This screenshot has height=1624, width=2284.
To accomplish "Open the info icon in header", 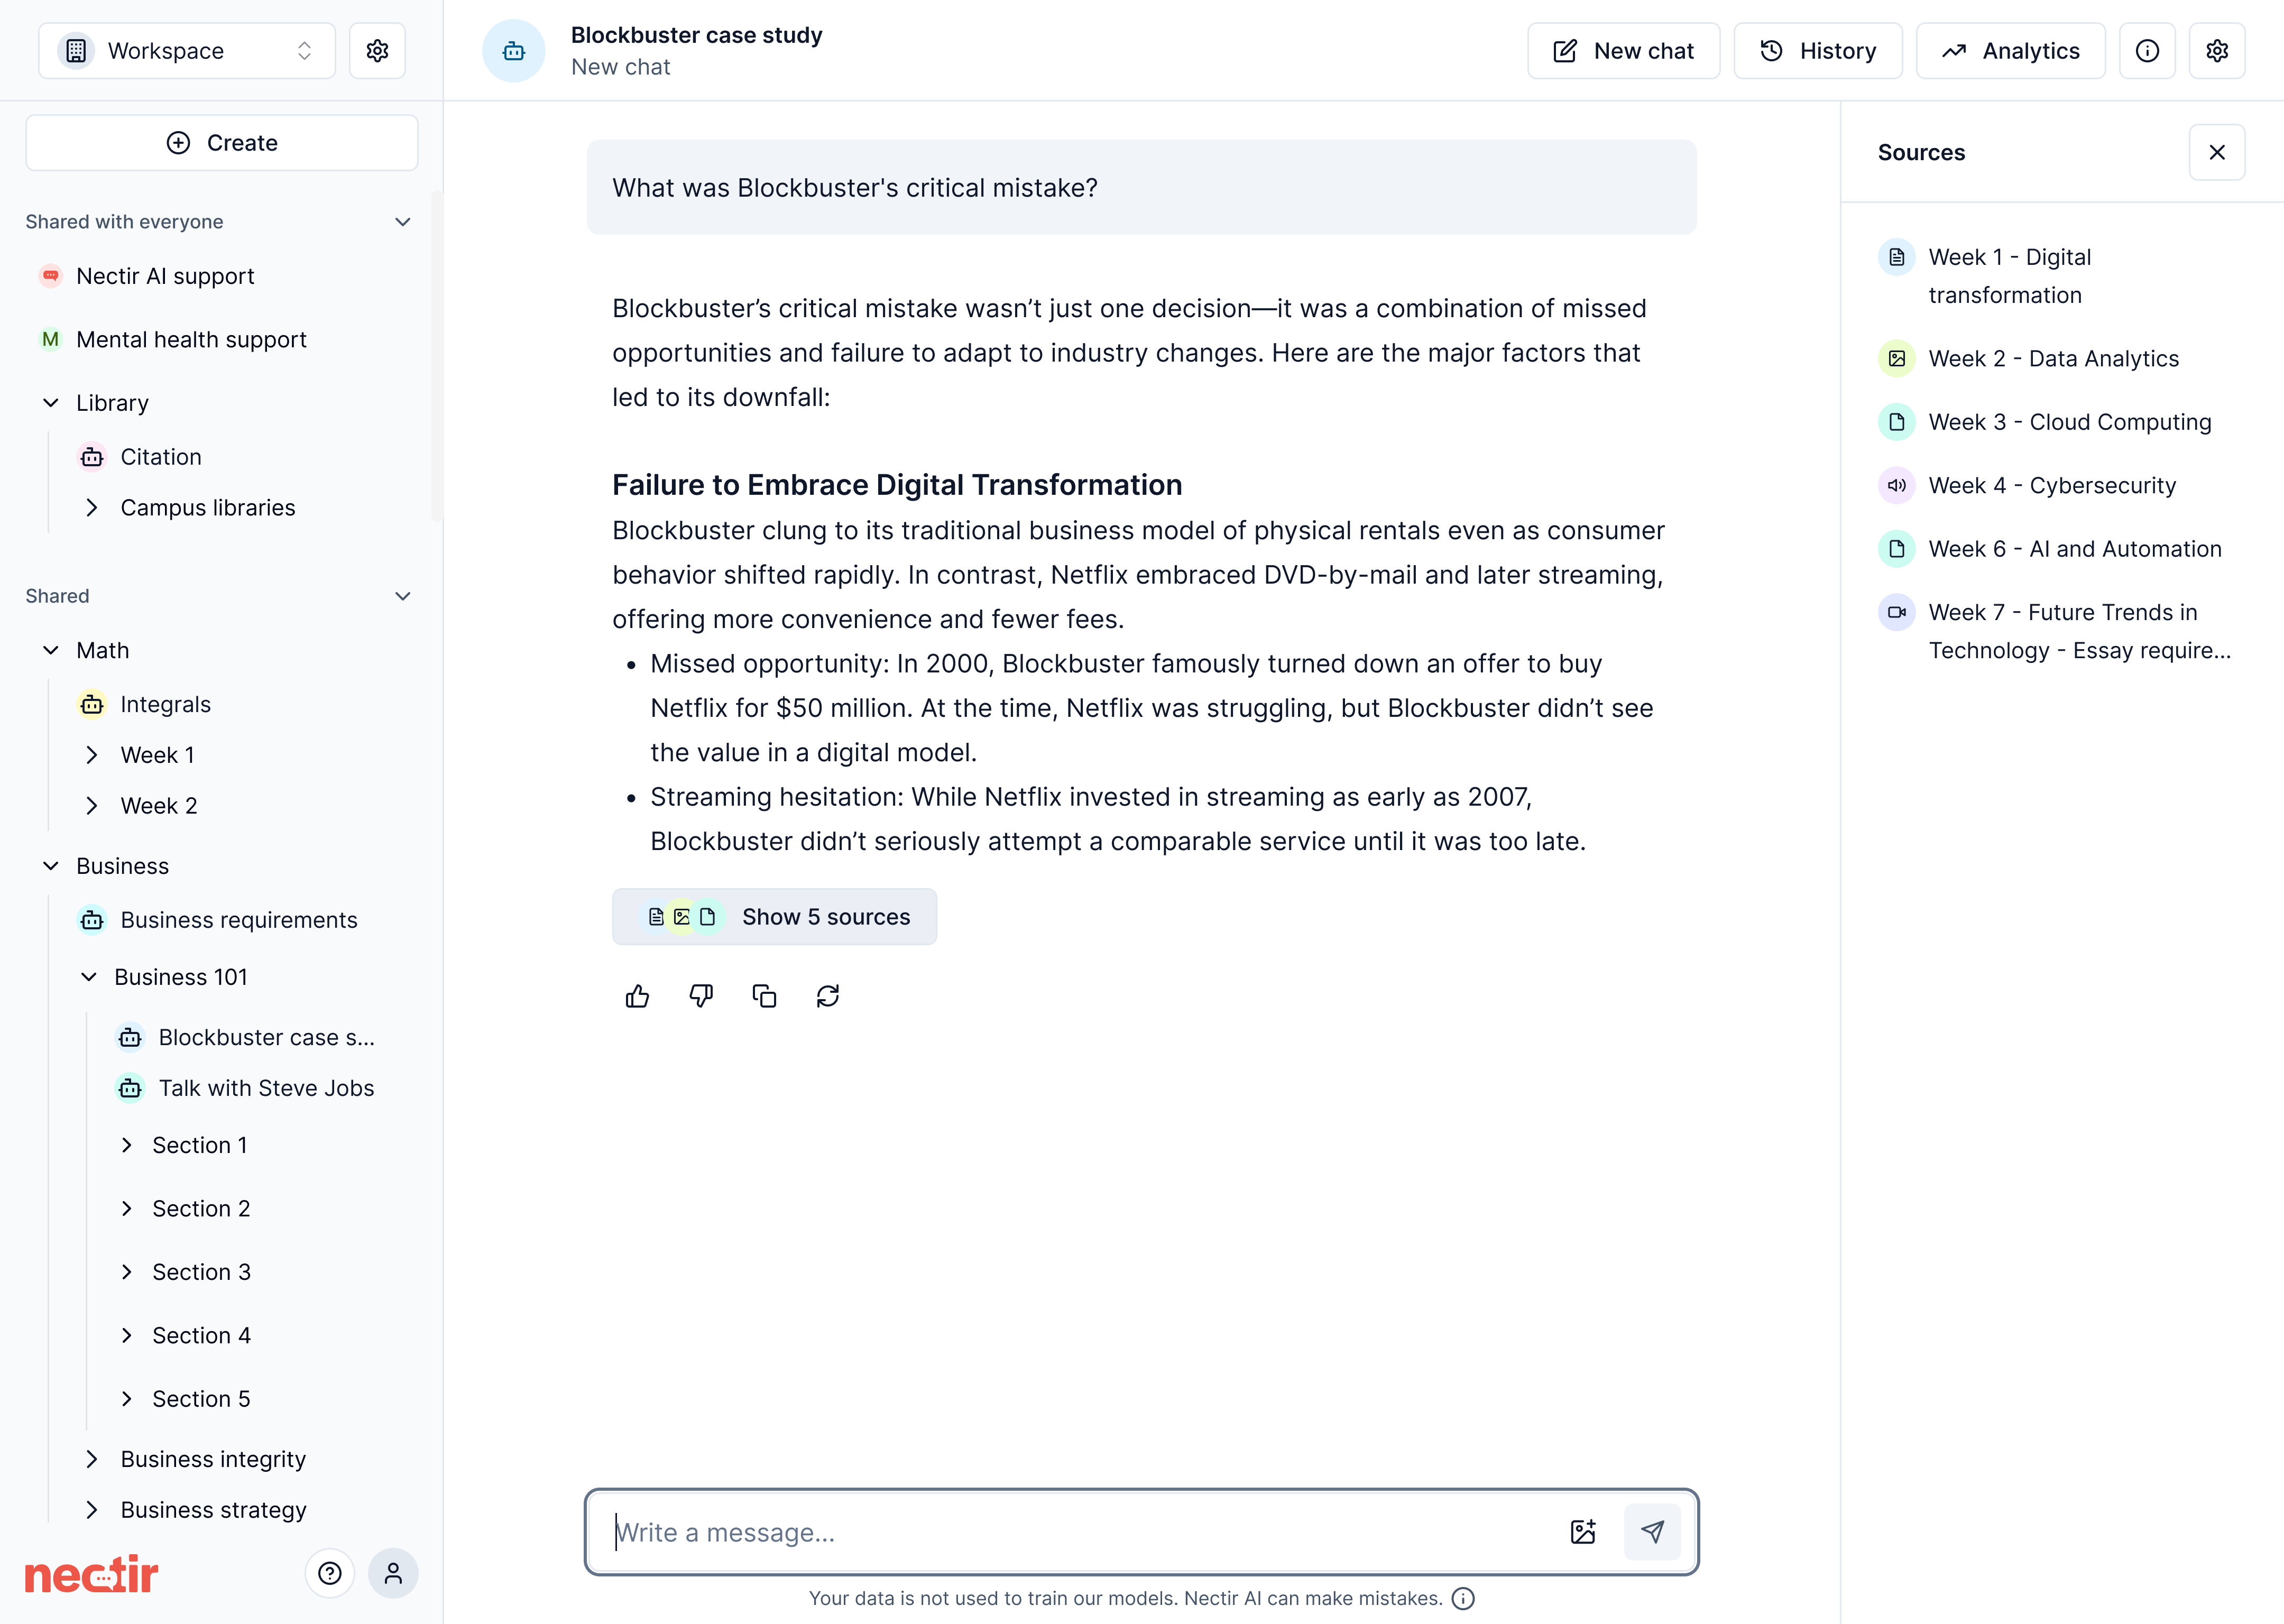I will [2147, 51].
